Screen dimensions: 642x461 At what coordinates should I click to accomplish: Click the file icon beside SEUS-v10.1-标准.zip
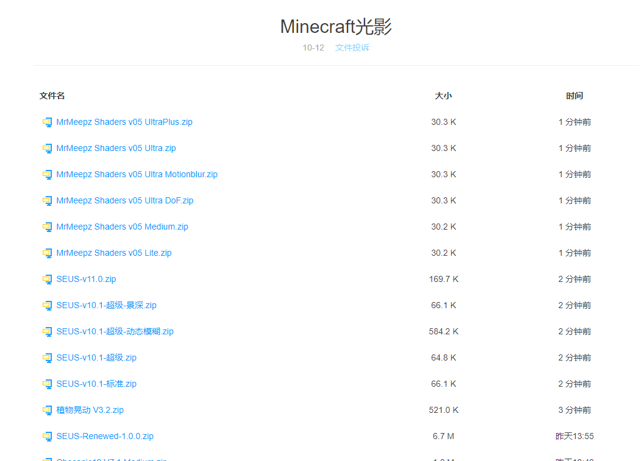47,384
